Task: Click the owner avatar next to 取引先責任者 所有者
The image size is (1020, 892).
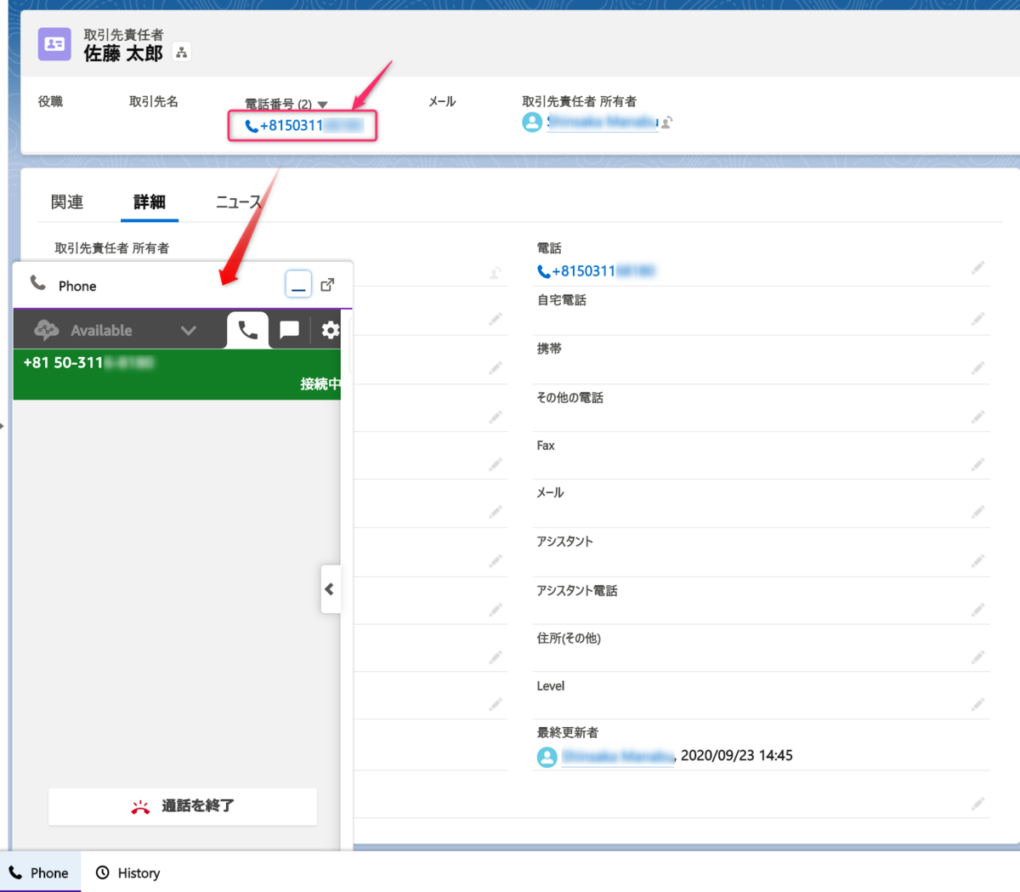Action: (x=531, y=122)
